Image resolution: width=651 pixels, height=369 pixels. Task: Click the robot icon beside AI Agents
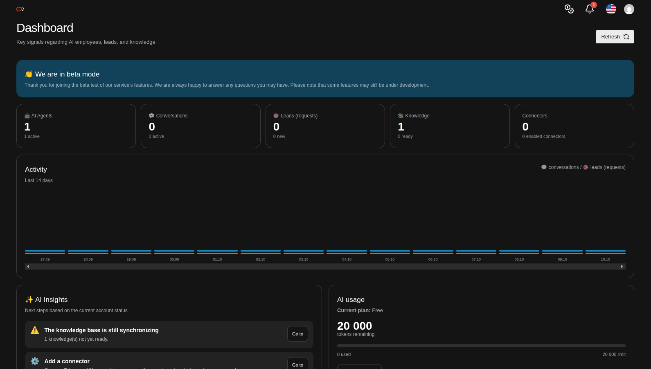[x=27, y=116]
